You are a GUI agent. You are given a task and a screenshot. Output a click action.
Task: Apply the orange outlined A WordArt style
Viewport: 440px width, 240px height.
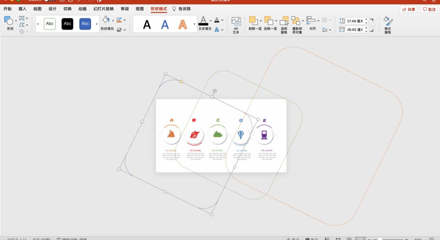pos(183,24)
